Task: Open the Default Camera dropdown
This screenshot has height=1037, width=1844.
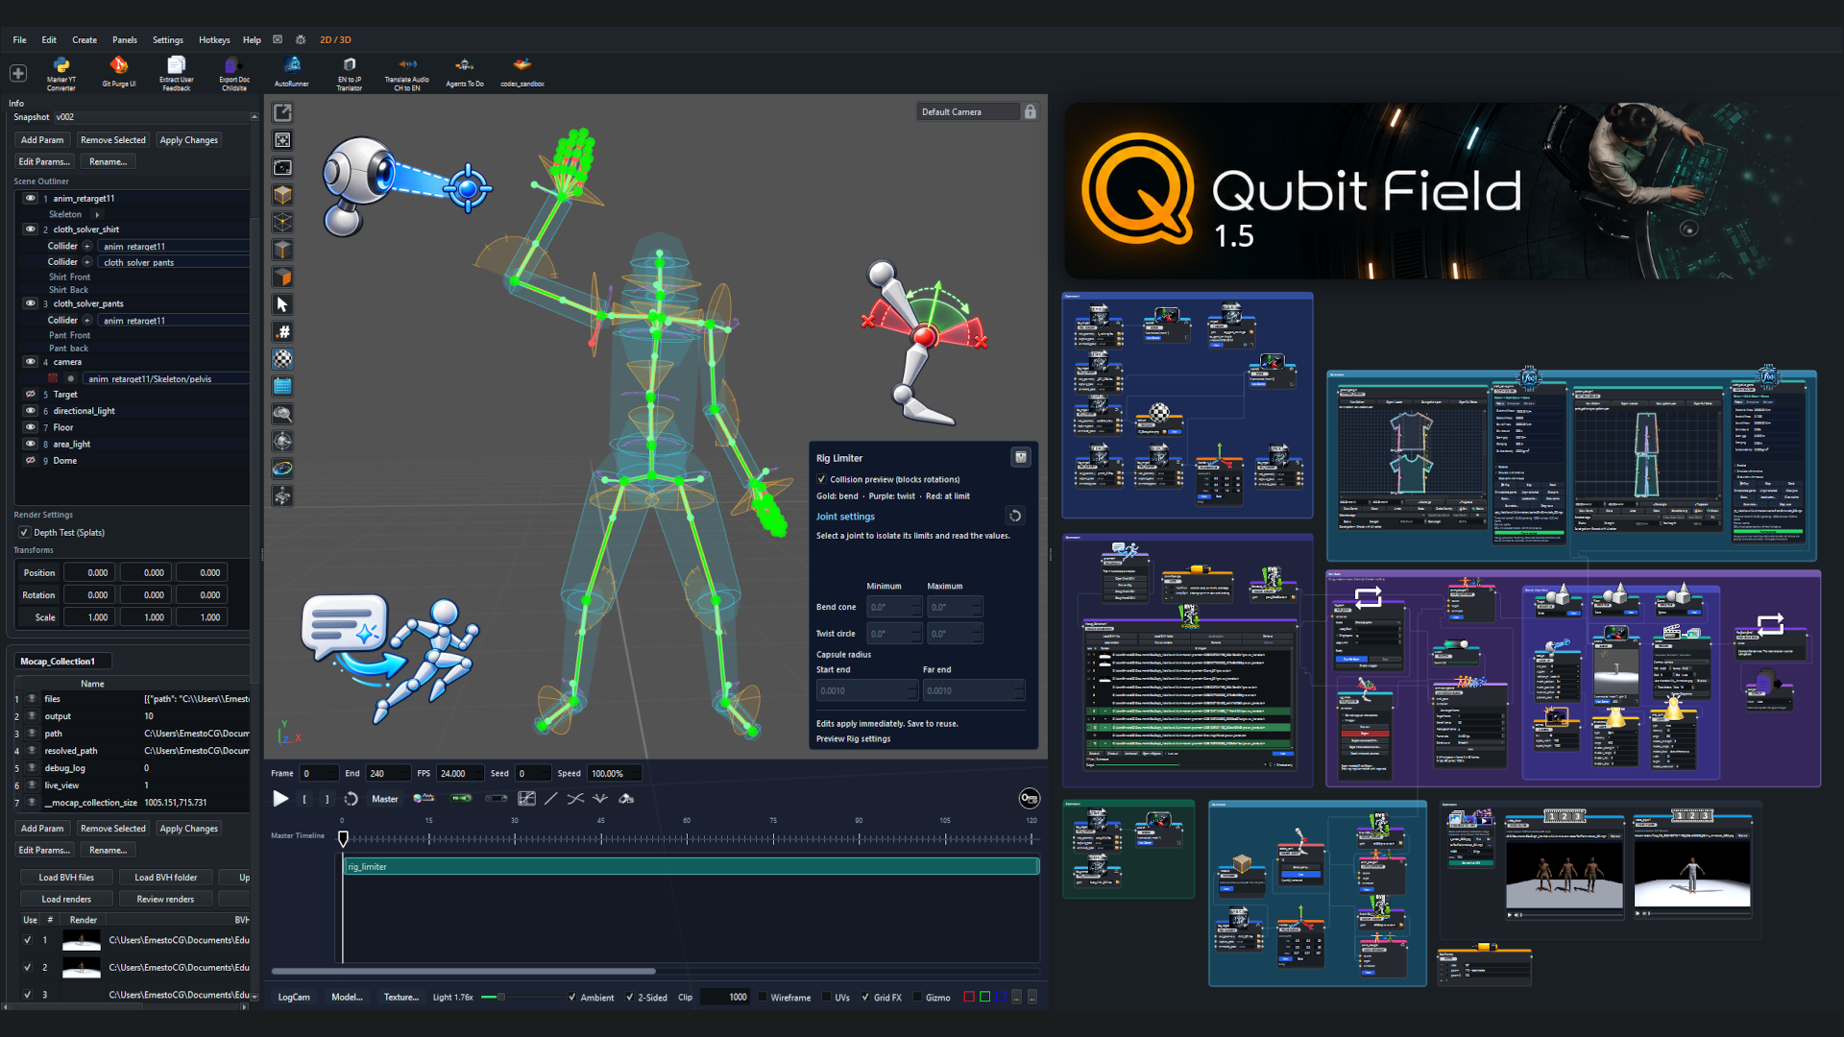Action: click(968, 112)
